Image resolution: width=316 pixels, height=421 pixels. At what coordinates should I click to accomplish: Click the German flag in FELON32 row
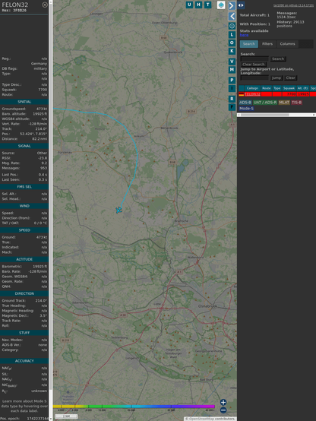click(x=242, y=94)
